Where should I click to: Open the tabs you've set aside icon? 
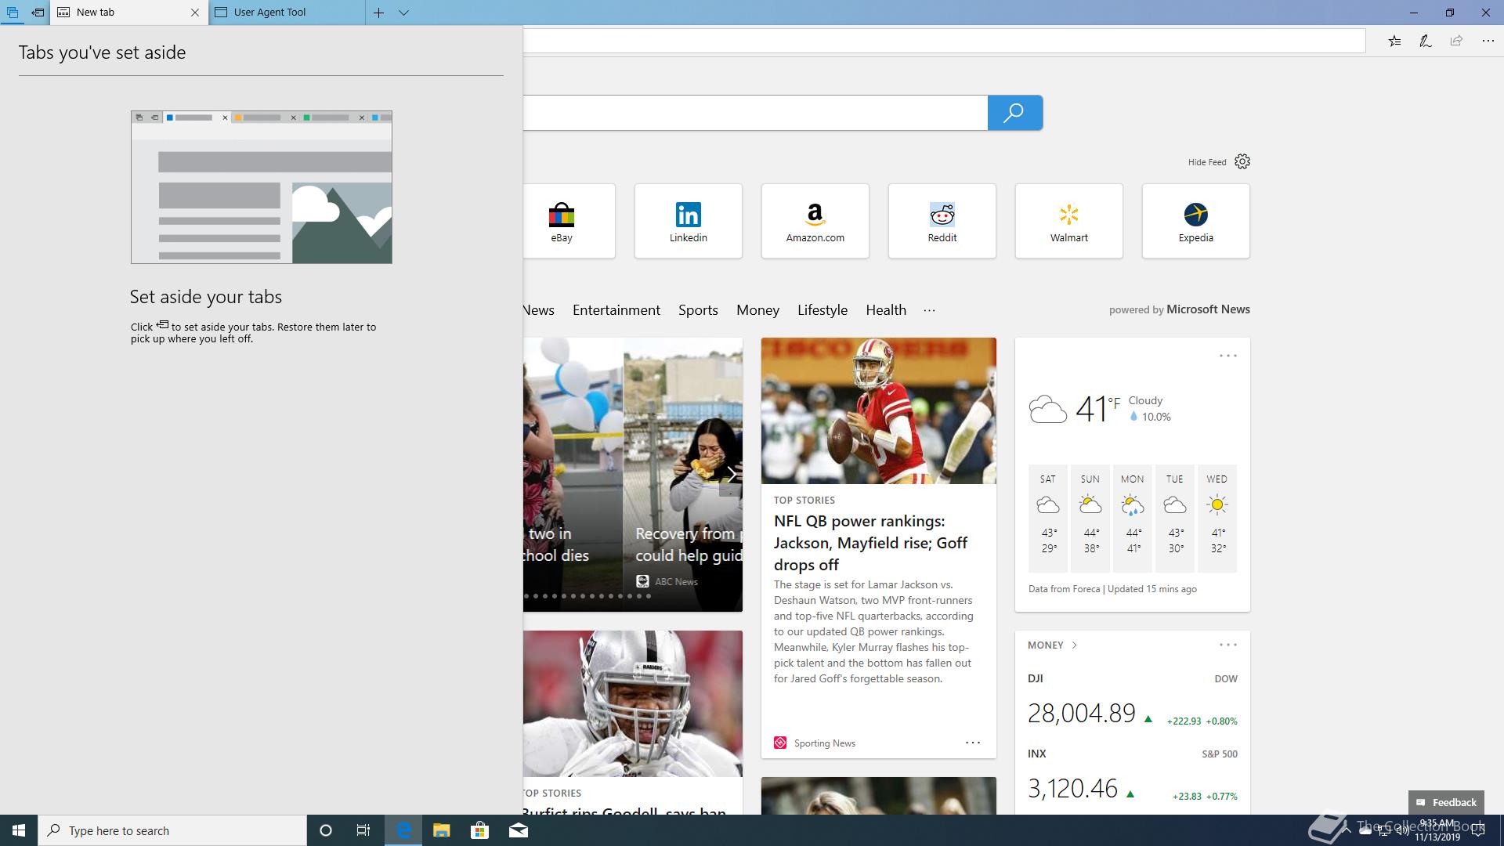(13, 13)
